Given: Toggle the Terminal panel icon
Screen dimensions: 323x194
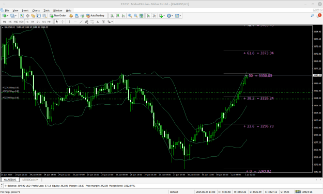Looking at the screenshot, I should [x=39, y=15].
